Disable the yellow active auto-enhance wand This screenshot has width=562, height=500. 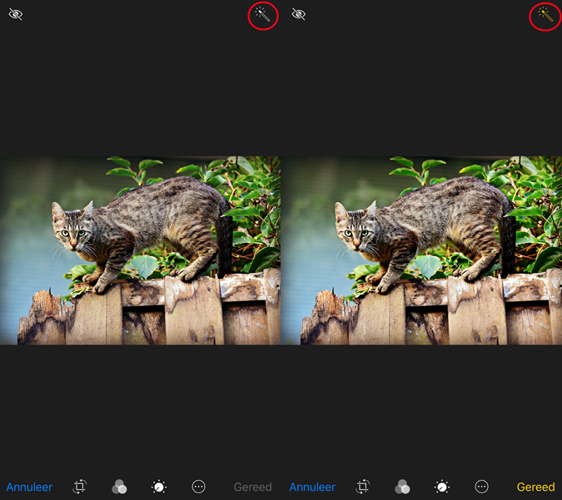pyautogui.click(x=545, y=15)
